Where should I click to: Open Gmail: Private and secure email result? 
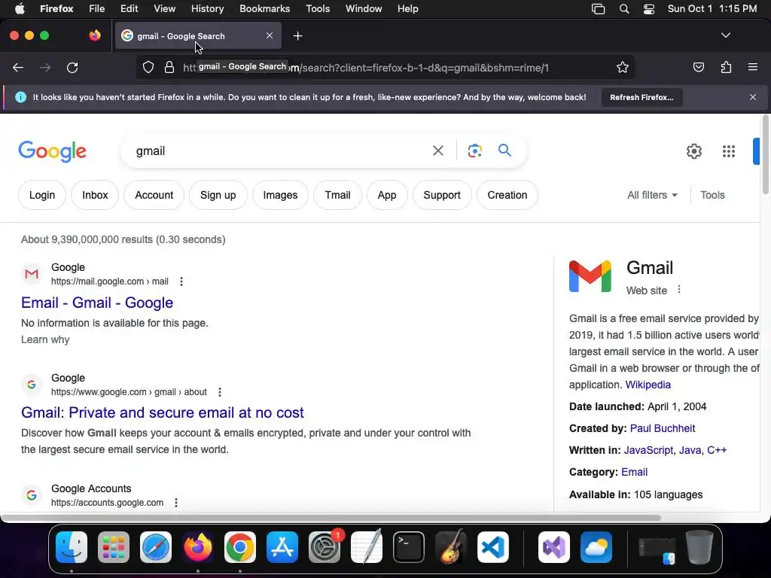(x=163, y=412)
